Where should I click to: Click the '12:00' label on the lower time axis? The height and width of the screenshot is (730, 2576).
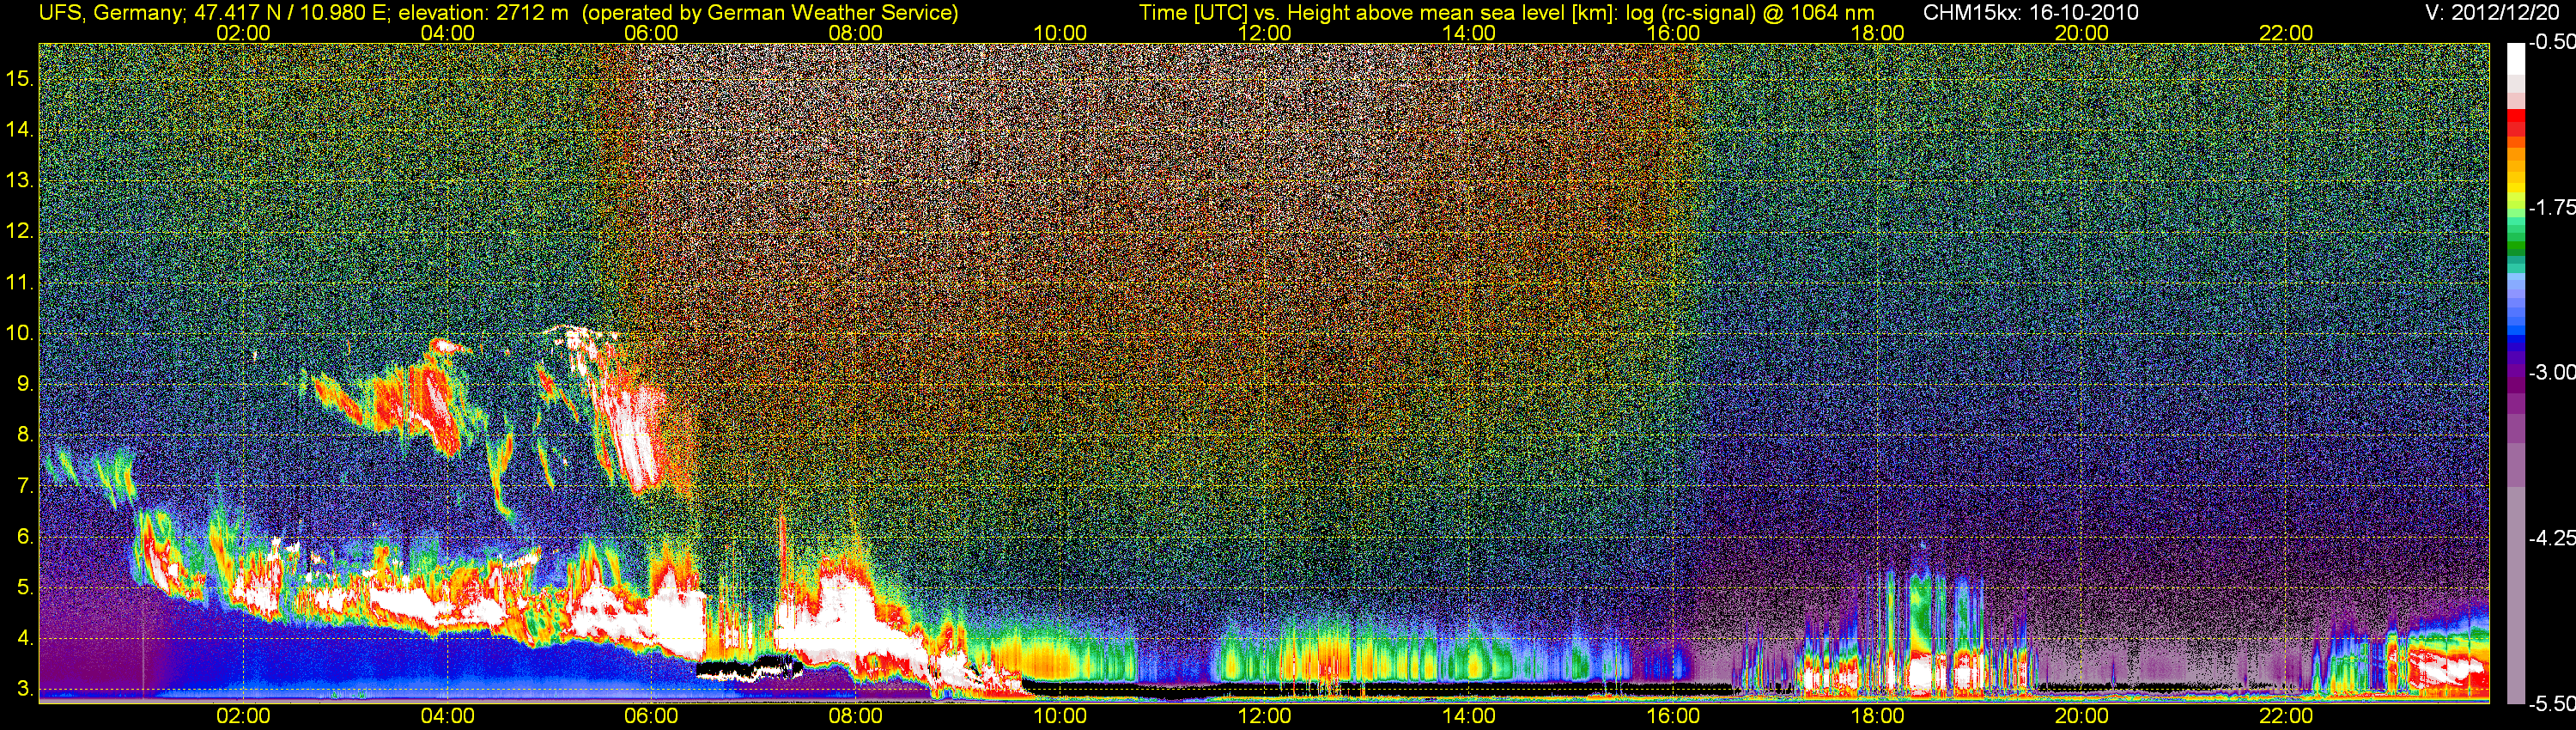tap(1264, 716)
